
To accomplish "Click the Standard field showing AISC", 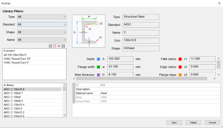I will (141, 25).
